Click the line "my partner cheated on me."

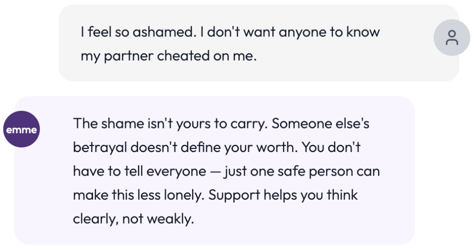(168, 56)
